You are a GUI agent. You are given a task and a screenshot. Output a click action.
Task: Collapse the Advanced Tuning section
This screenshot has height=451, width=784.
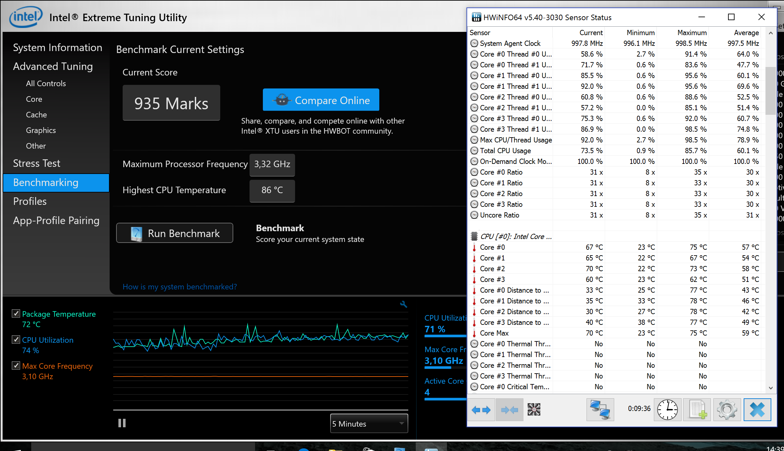(53, 66)
